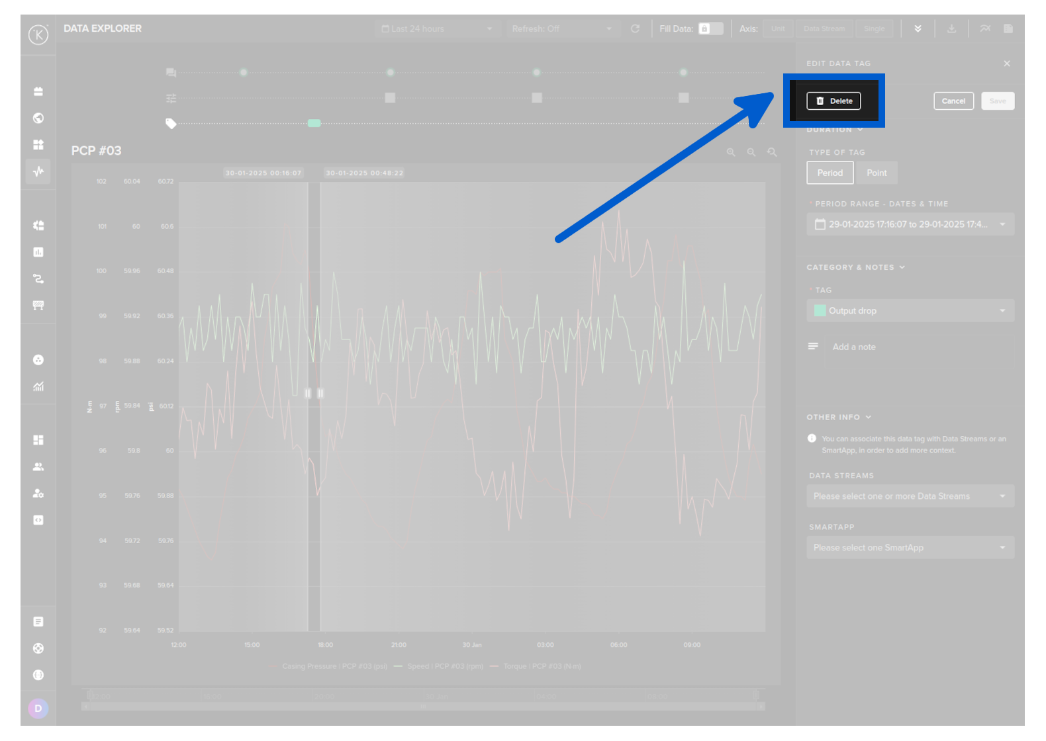
Task: Click the Delete button with trash icon
Action: click(x=833, y=101)
